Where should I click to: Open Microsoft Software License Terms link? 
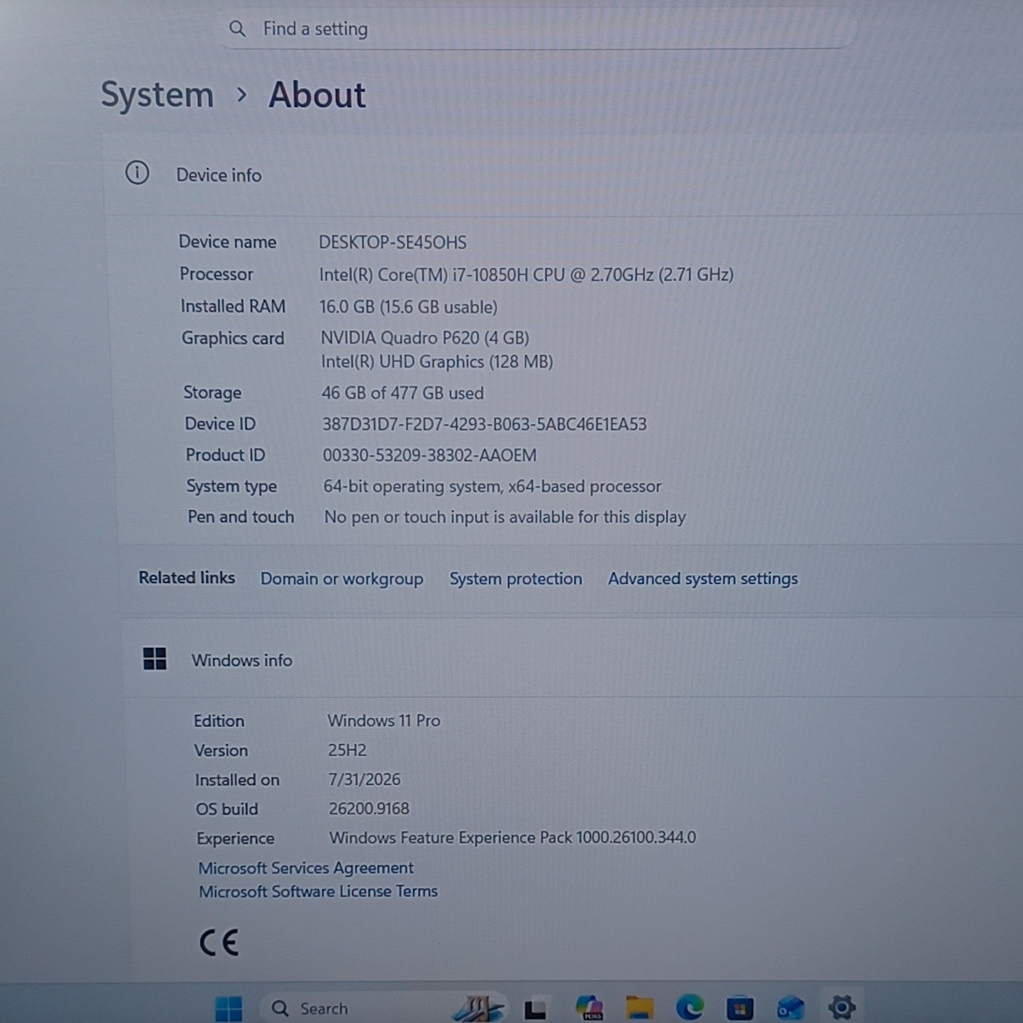[318, 891]
